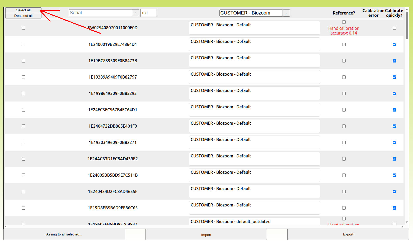Viewport: 413px width, 241px height.
Task: Open profile dropdown for serial 1E1998649509F0B85293
Action: click(x=254, y=93)
